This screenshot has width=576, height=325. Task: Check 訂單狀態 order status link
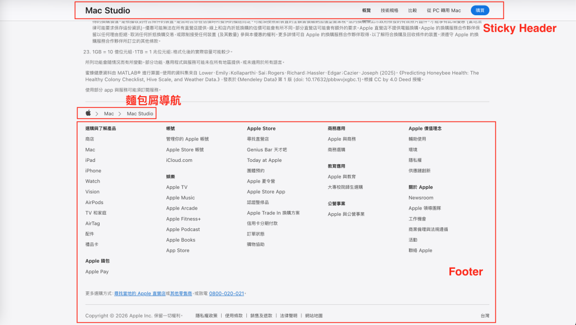pyautogui.click(x=256, y=233)
